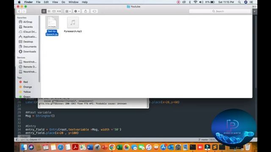This screenshot has height=152, width=271.
Task: Open Trash from the Dock
Action: 247,147
